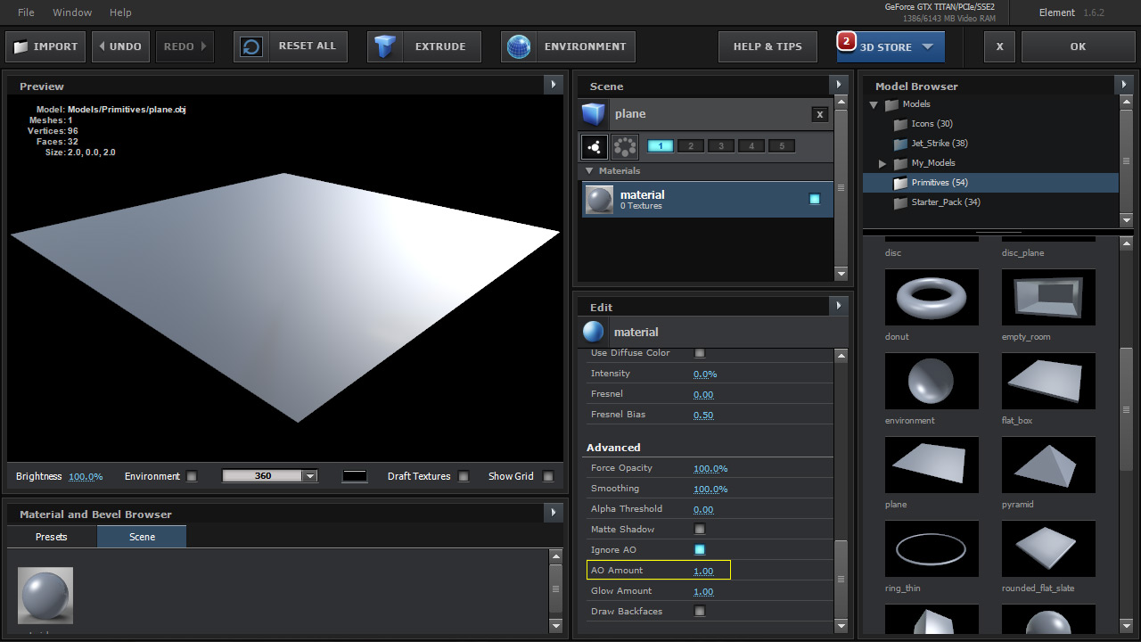Open the Window menu
Image resolution: width=1141 pixels, height=642 pixels.
point(72,12)
